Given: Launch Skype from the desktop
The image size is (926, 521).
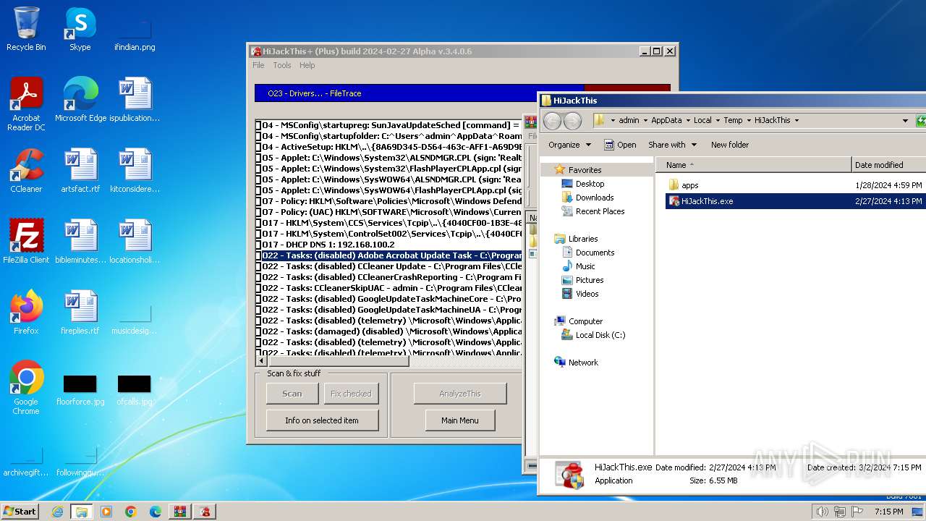Looking at the screenshot, I should (x=80, y=29).
